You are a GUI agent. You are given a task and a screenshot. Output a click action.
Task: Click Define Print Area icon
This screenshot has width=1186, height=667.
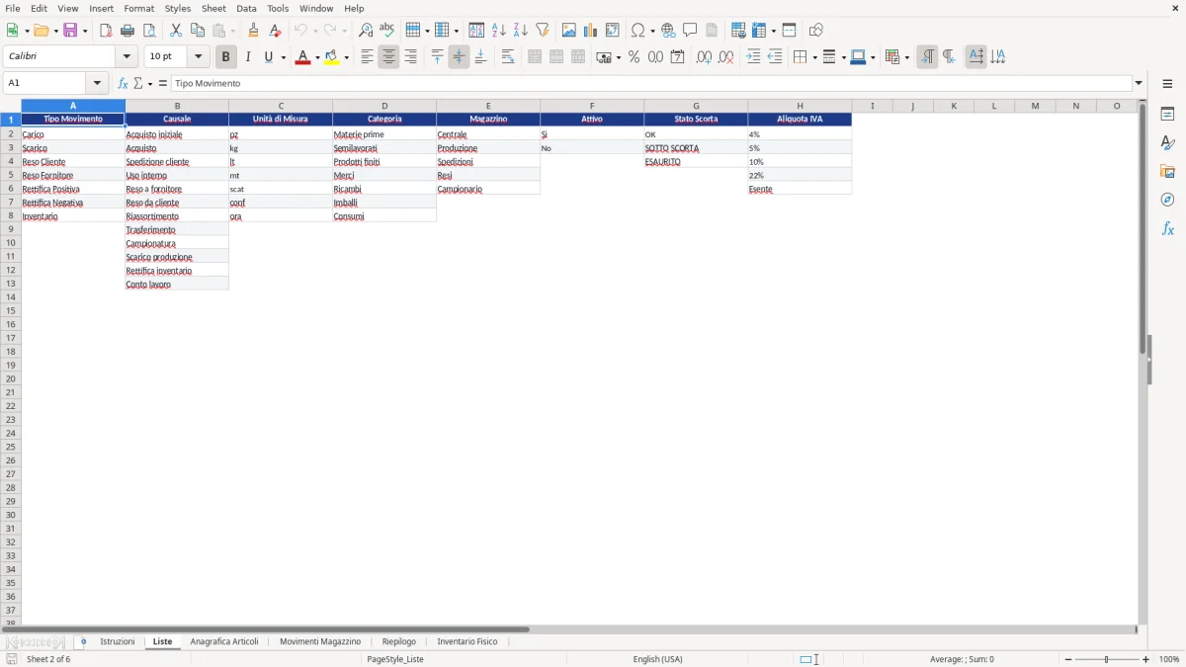(x=738, y=31)
